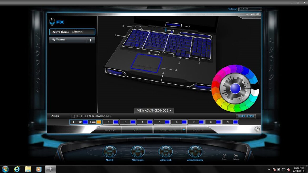
Task: Click the Apply button
Action: click(137, 130)
